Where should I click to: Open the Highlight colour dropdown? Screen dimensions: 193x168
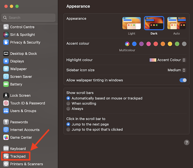point(168,60)
